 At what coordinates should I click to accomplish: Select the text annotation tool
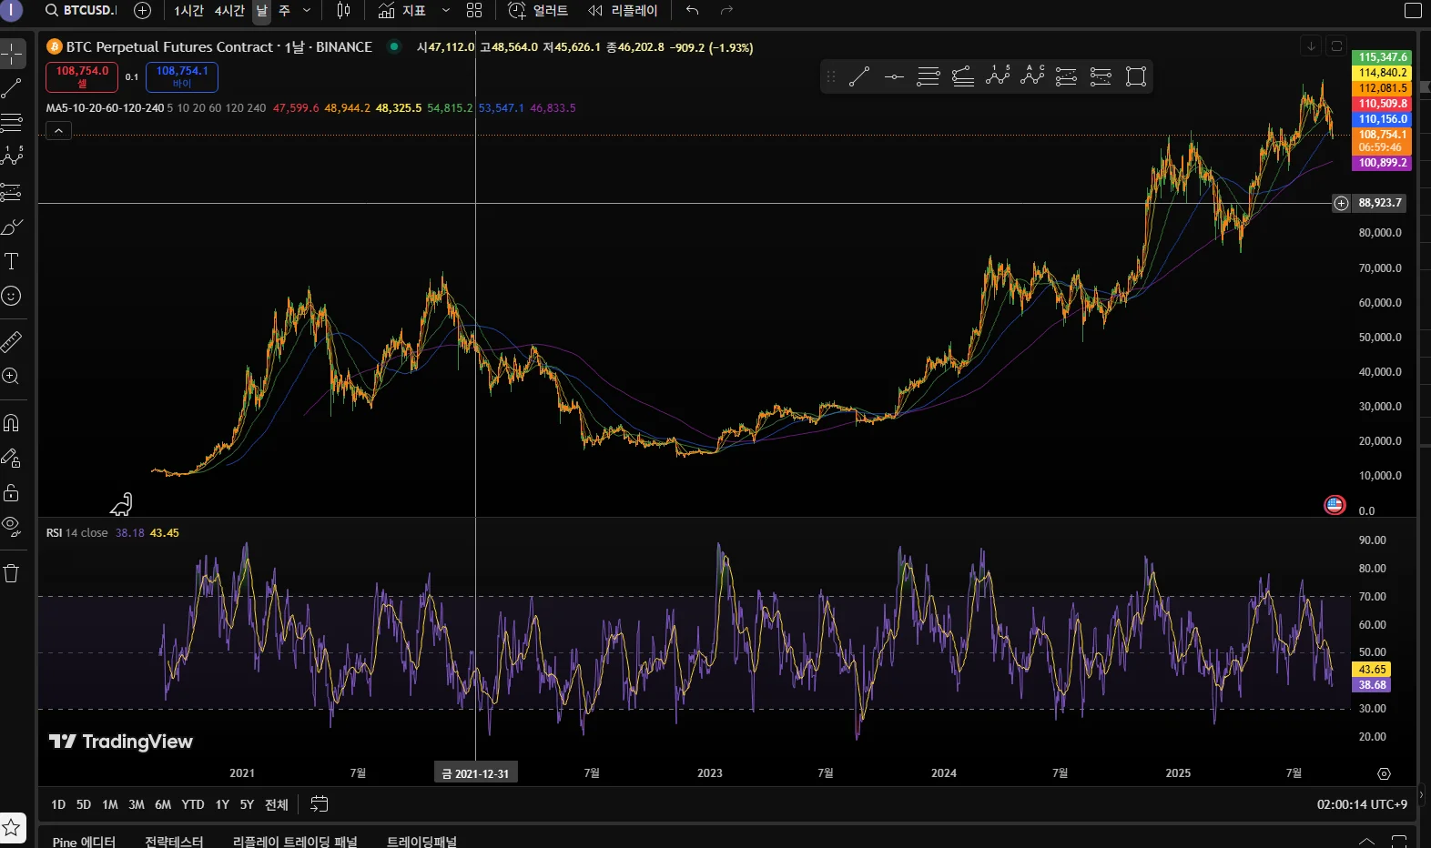(12, 262)
